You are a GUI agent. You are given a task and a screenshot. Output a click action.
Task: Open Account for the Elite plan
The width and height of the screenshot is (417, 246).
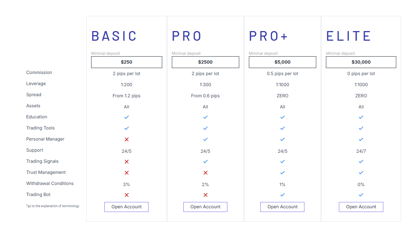point(361,207)
